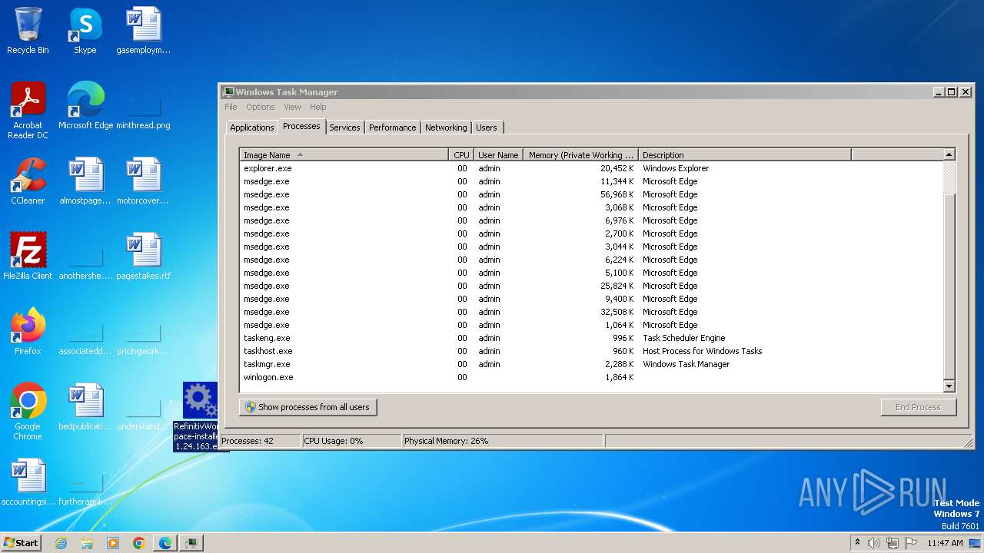Select the explorer.exe process row

coord(590,168)
